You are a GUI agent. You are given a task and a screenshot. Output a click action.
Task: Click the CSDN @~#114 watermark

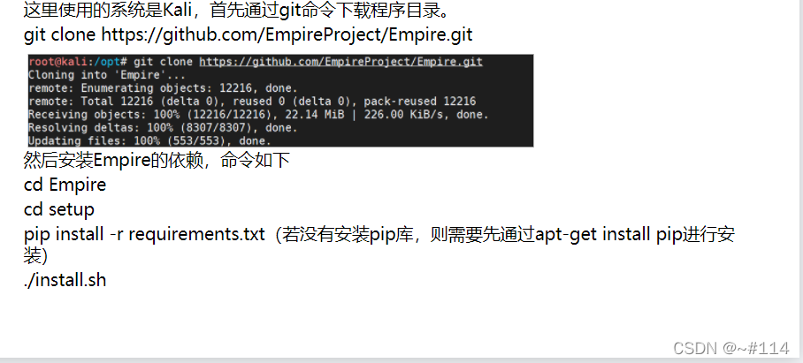(731, 348)
